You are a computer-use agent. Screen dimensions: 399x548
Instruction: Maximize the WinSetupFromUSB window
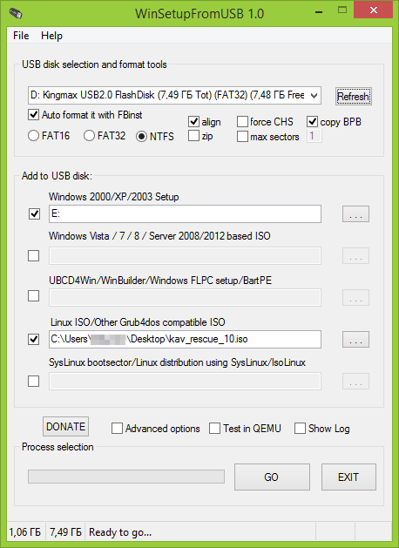click(x=342, y=10)
